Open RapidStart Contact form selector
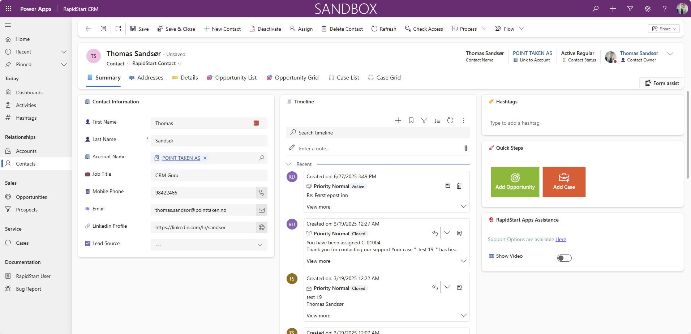Screen dimensions: 691x334 (156, 64)
